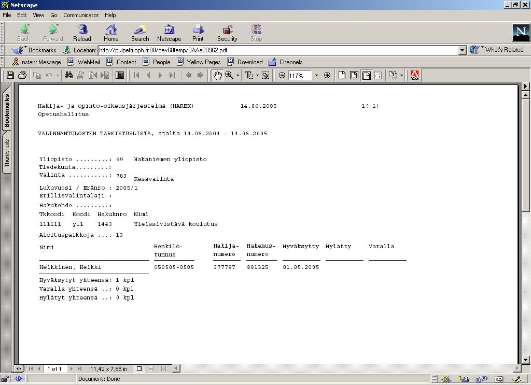This screenshot has height=385, width=531.
Task: Click the zoom in plus button
Action: 327,75
